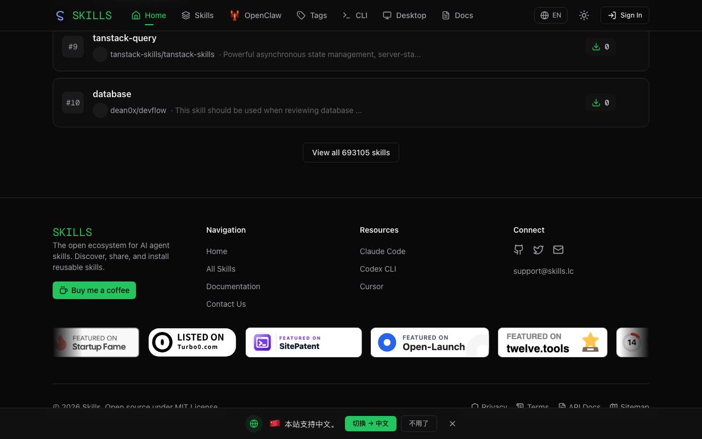702x439 pixels.
Task: Open the Featured on twelve.tools badge
Action: point(553,342)
